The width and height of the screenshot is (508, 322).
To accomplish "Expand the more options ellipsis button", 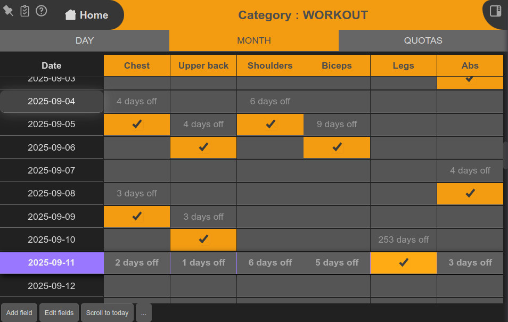I will tap(143, 312).
